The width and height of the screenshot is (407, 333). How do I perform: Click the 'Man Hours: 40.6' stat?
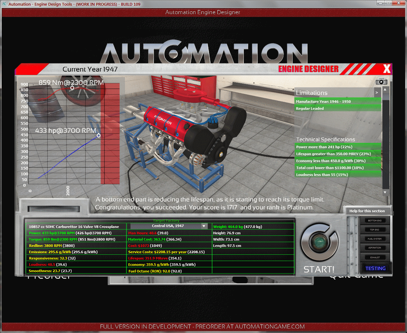pos(169,233)
